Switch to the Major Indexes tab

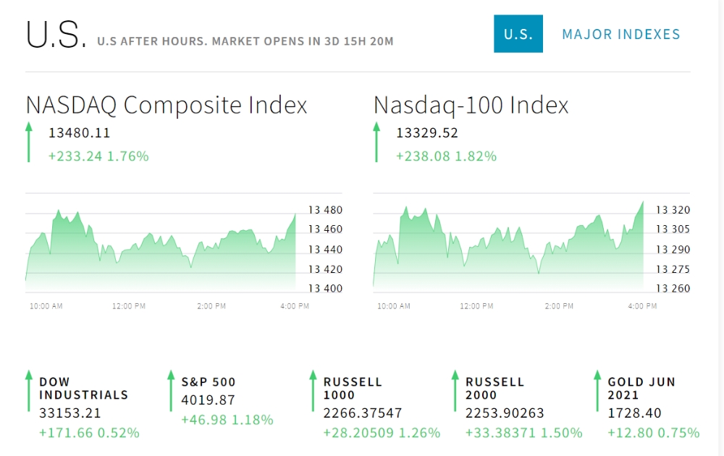click(x=621, y=34)
